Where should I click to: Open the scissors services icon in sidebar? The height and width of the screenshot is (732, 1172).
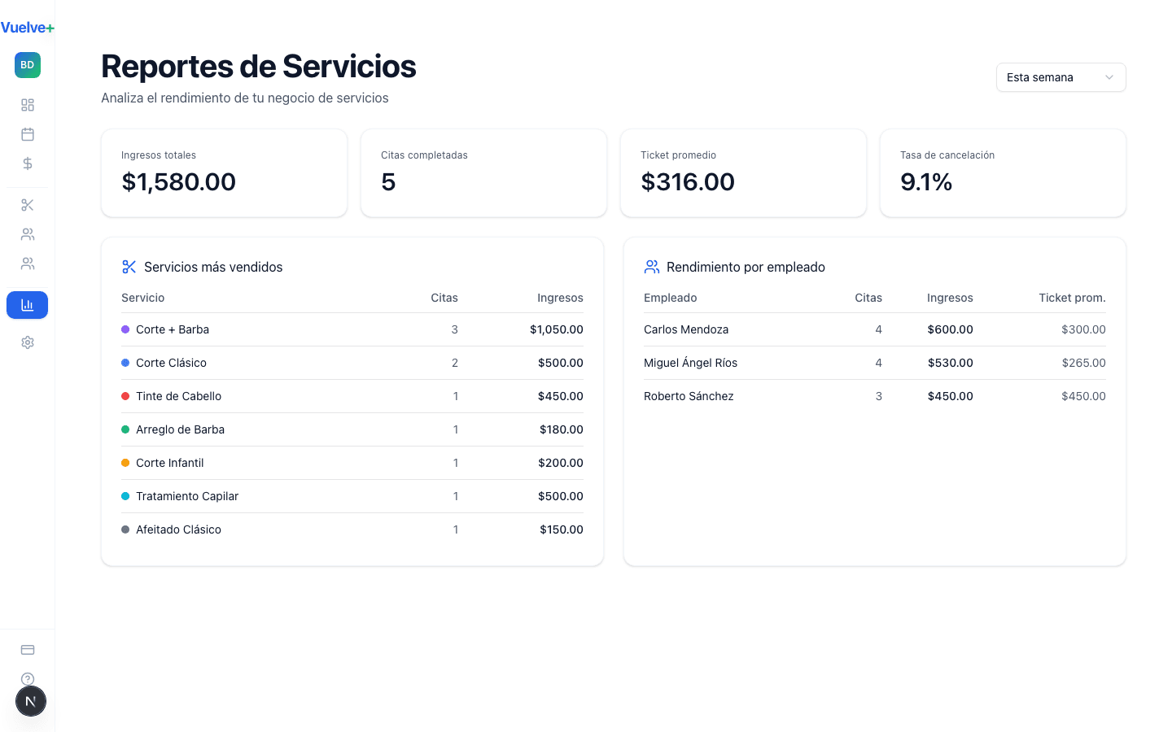point(27,205)
